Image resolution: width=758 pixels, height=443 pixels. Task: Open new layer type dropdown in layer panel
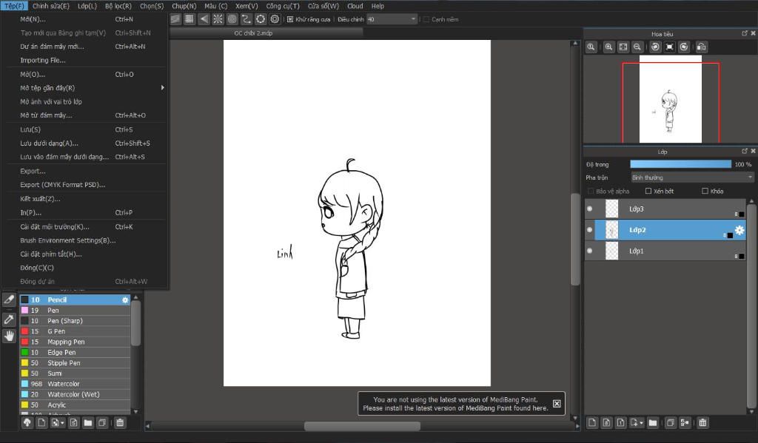pyautogui.click(x=642, y=423)
